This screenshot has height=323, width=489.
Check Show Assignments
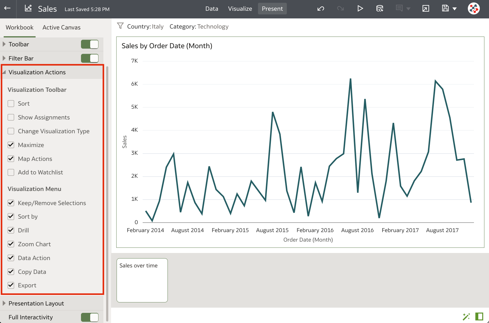11,117
